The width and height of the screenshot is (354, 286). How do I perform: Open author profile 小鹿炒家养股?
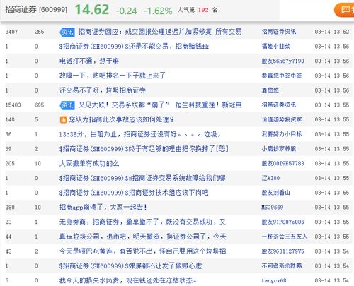(279, 149)
